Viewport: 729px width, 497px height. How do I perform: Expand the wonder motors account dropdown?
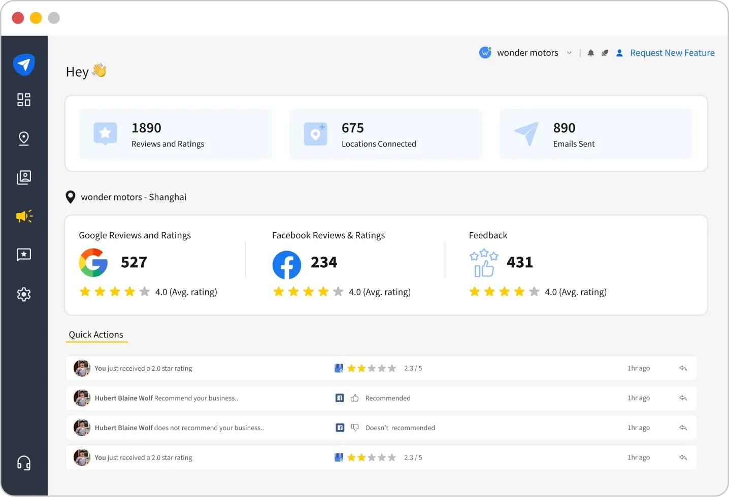tap(569, 53)
